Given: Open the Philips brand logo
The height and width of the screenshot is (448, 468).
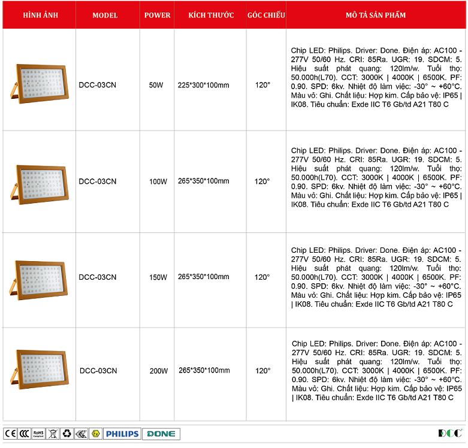Looking at the screenshot, I should (x=122, y=434).
